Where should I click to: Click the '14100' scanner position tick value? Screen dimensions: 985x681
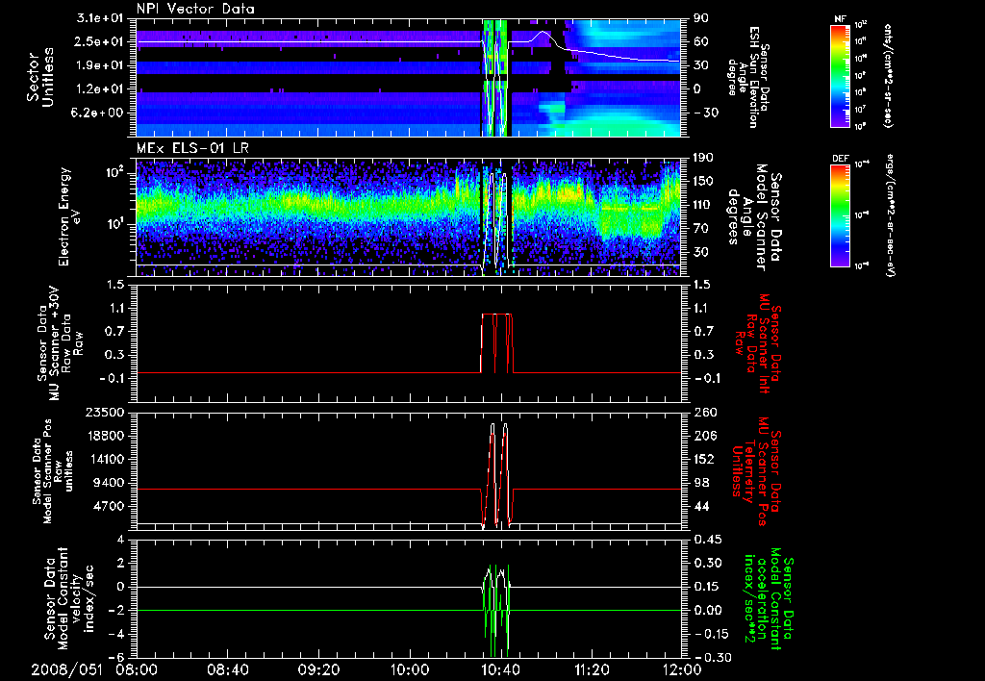click(x=104, y=459)
